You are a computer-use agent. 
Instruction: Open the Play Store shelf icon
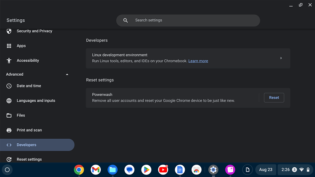pyautogui.click(x=146, y=170)
